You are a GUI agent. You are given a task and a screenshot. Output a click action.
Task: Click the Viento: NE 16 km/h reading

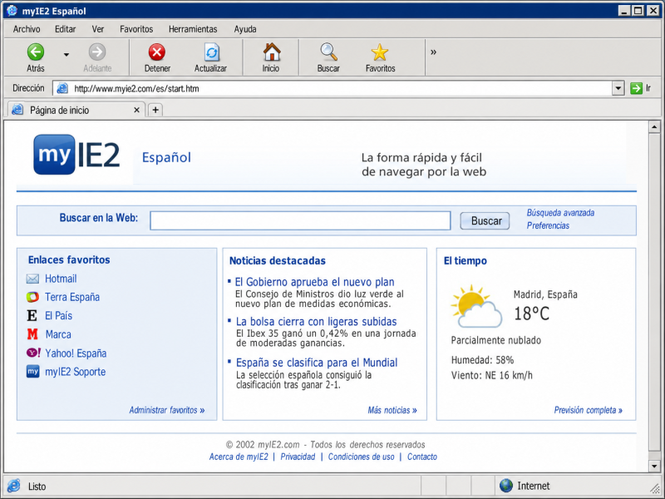click(x=491, y=376)
